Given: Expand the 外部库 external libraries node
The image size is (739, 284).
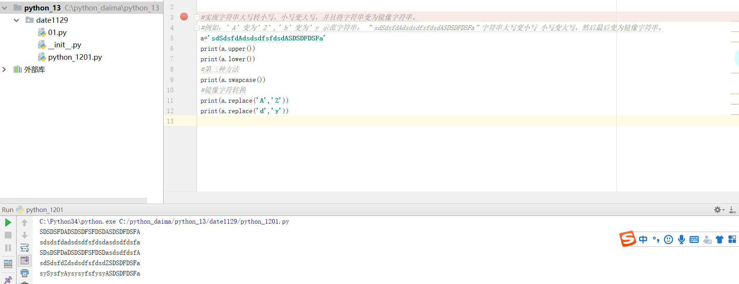Looking at the screenshot, I should [x=4, y=69].
